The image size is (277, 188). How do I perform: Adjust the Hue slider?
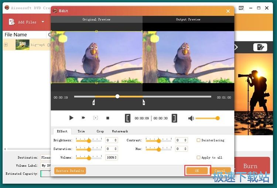tap(159, 149)
